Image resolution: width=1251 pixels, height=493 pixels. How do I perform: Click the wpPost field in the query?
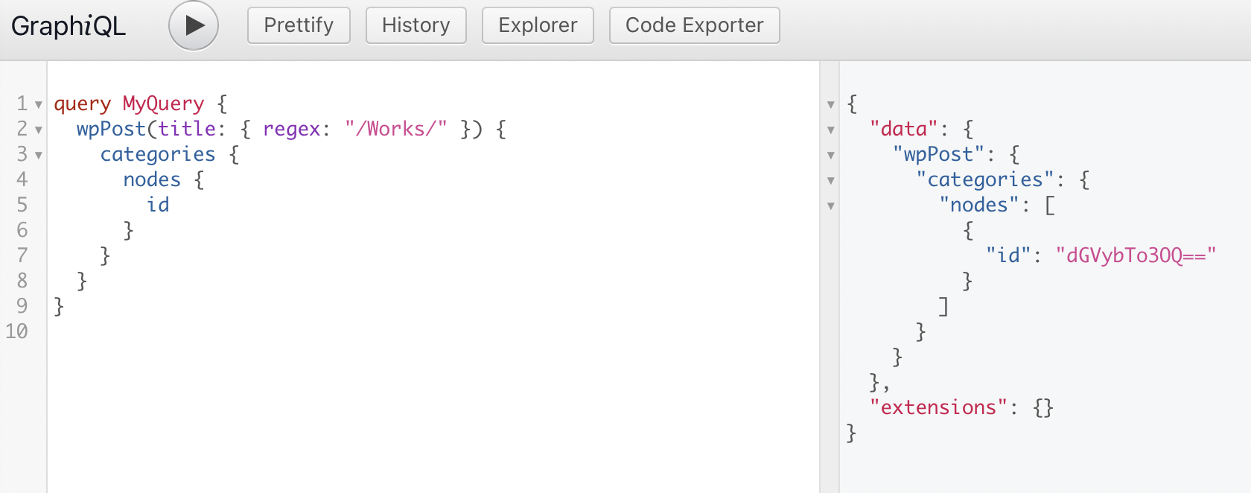pyautogui.click(x=111, y=129)
